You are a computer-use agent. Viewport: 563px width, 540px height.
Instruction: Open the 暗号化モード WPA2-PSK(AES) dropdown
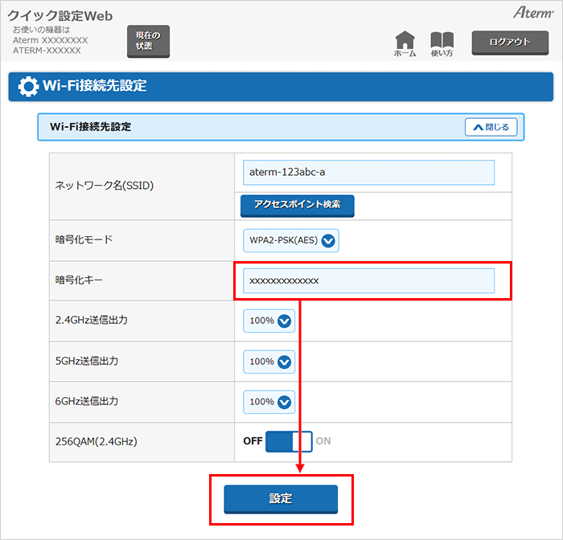point(291,240)
